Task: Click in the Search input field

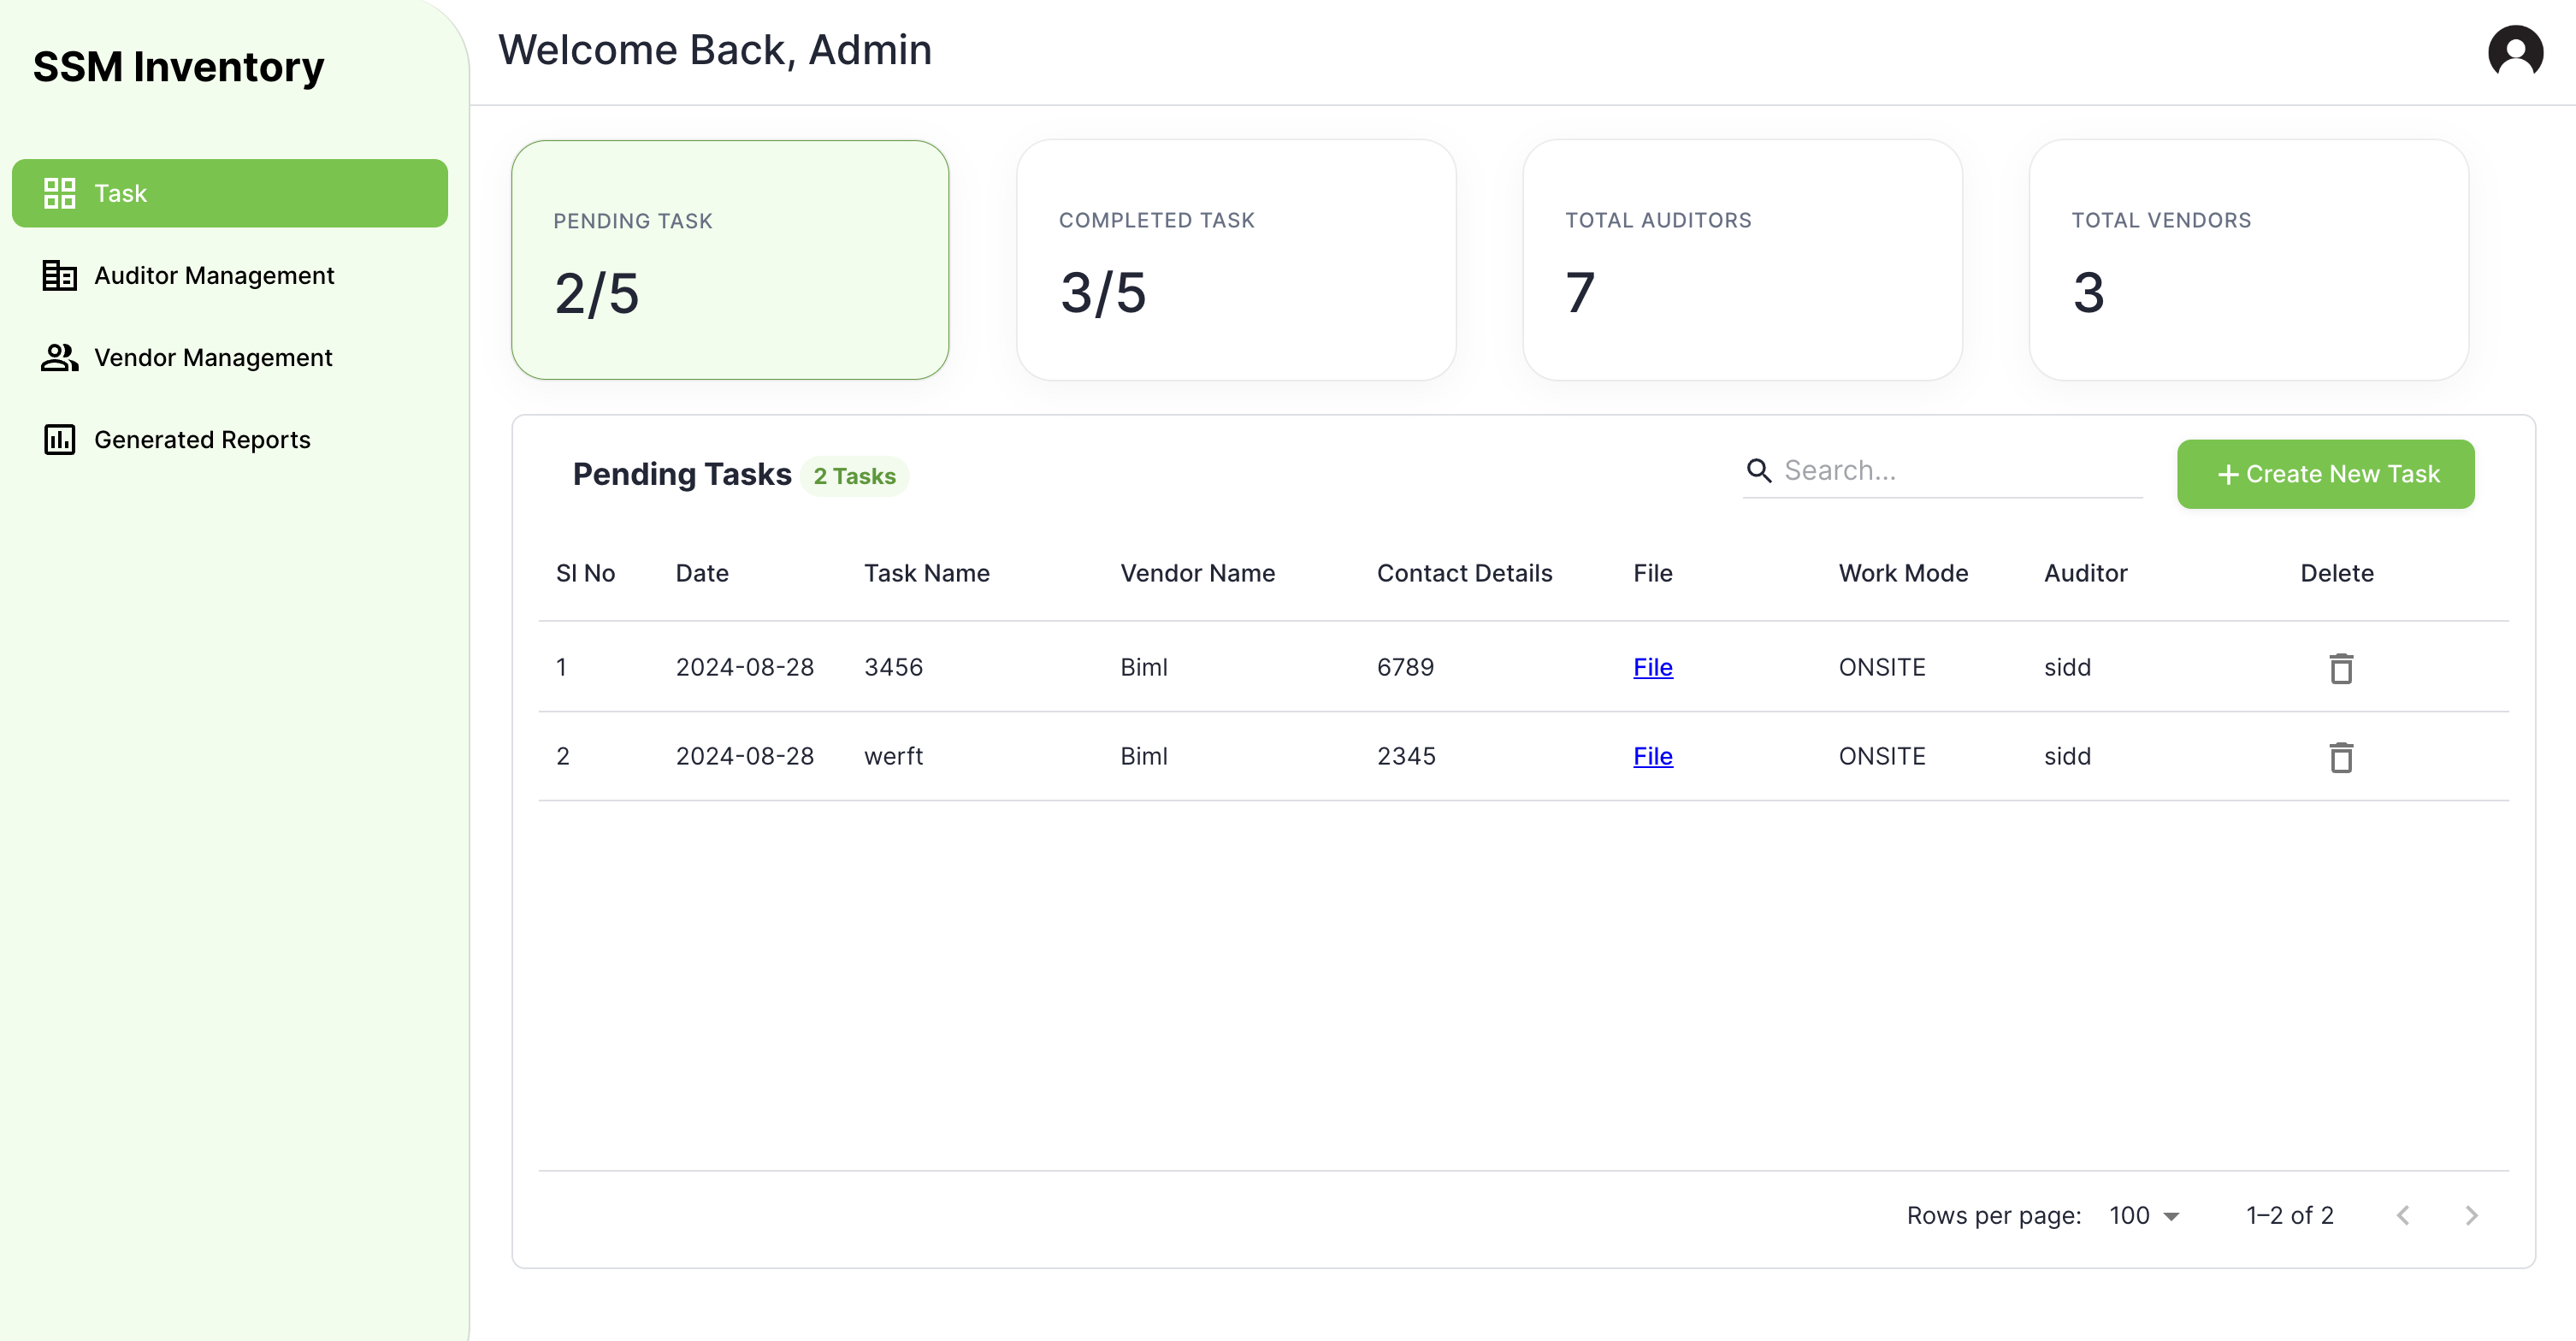Action: click(1955, 470)
